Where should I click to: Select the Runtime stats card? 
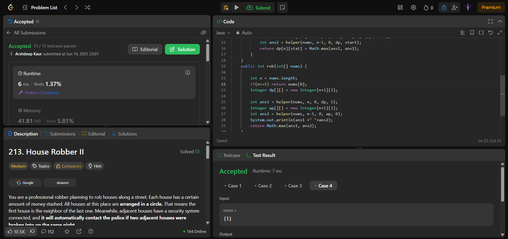pos(104,82)
